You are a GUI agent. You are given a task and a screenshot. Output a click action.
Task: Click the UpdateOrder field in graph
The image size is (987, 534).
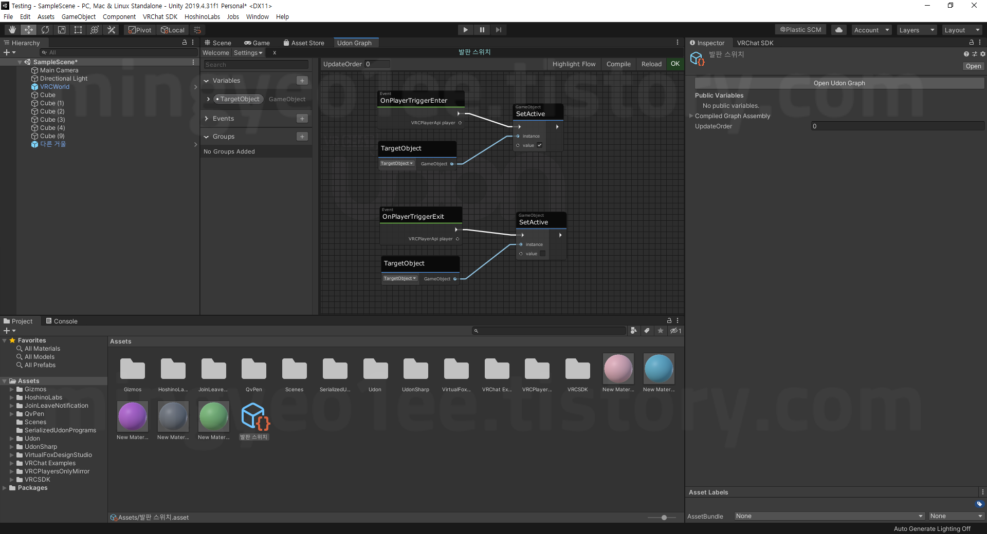(x=377, y=64)
